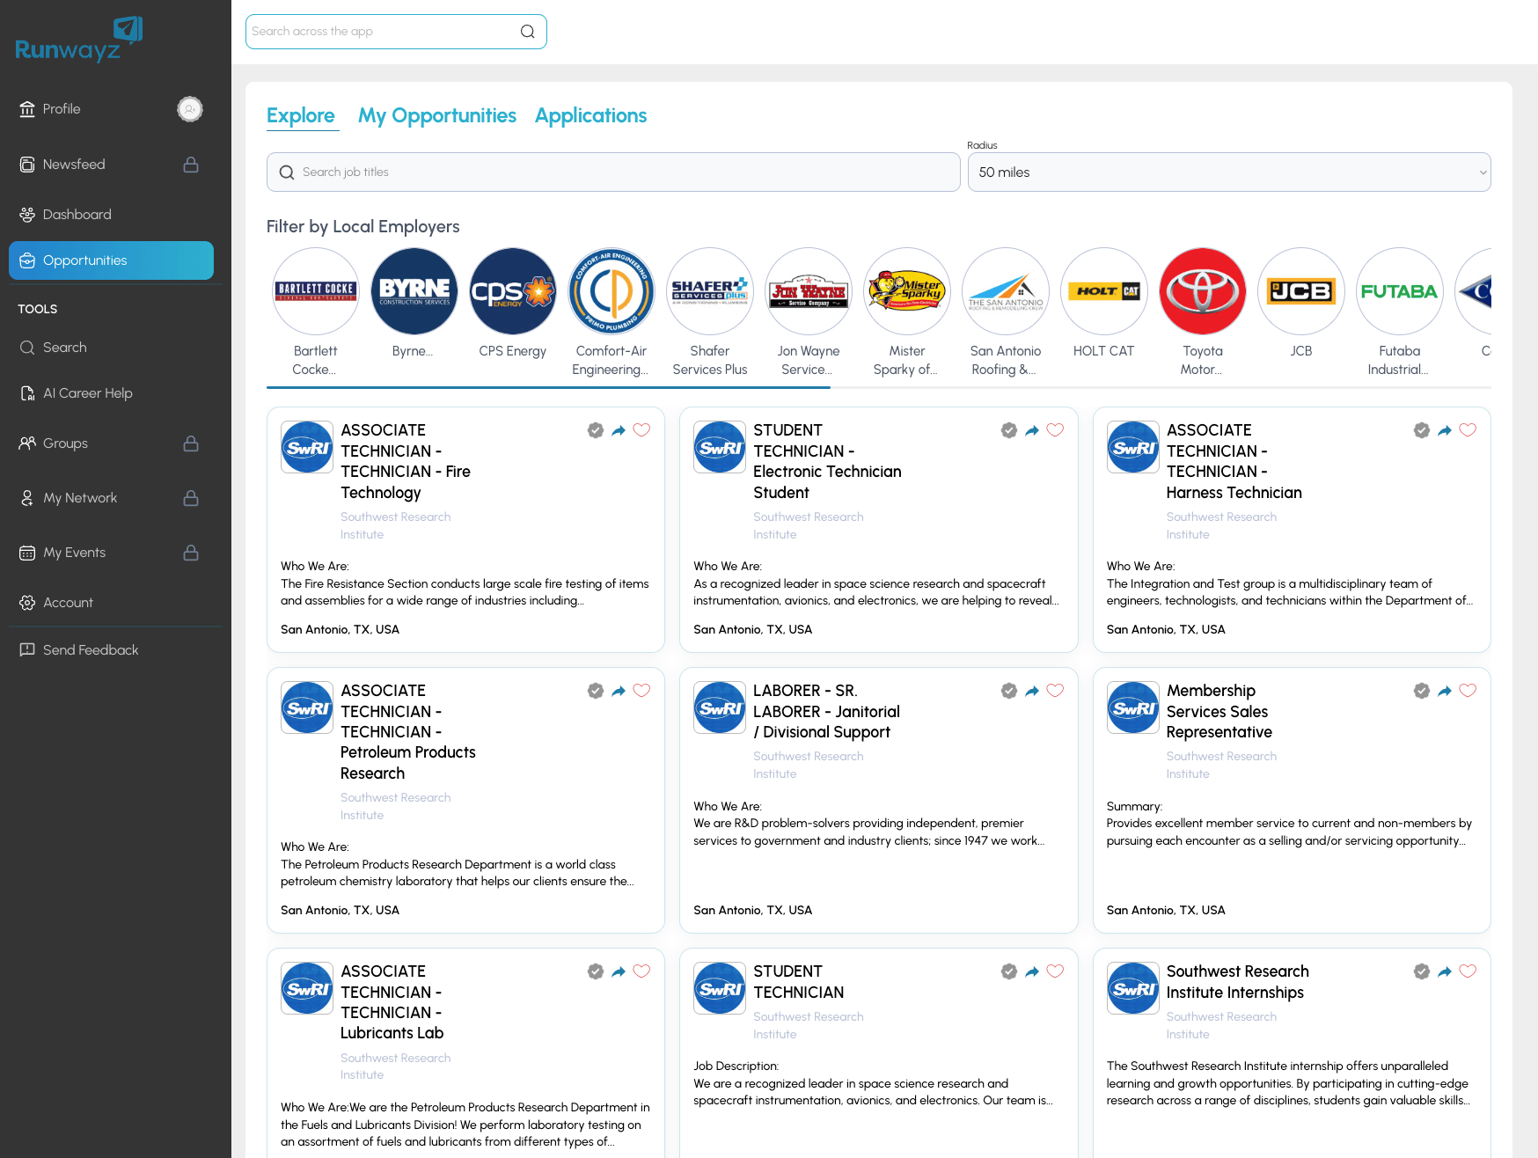Click the Search job titles field

point(613,172)
